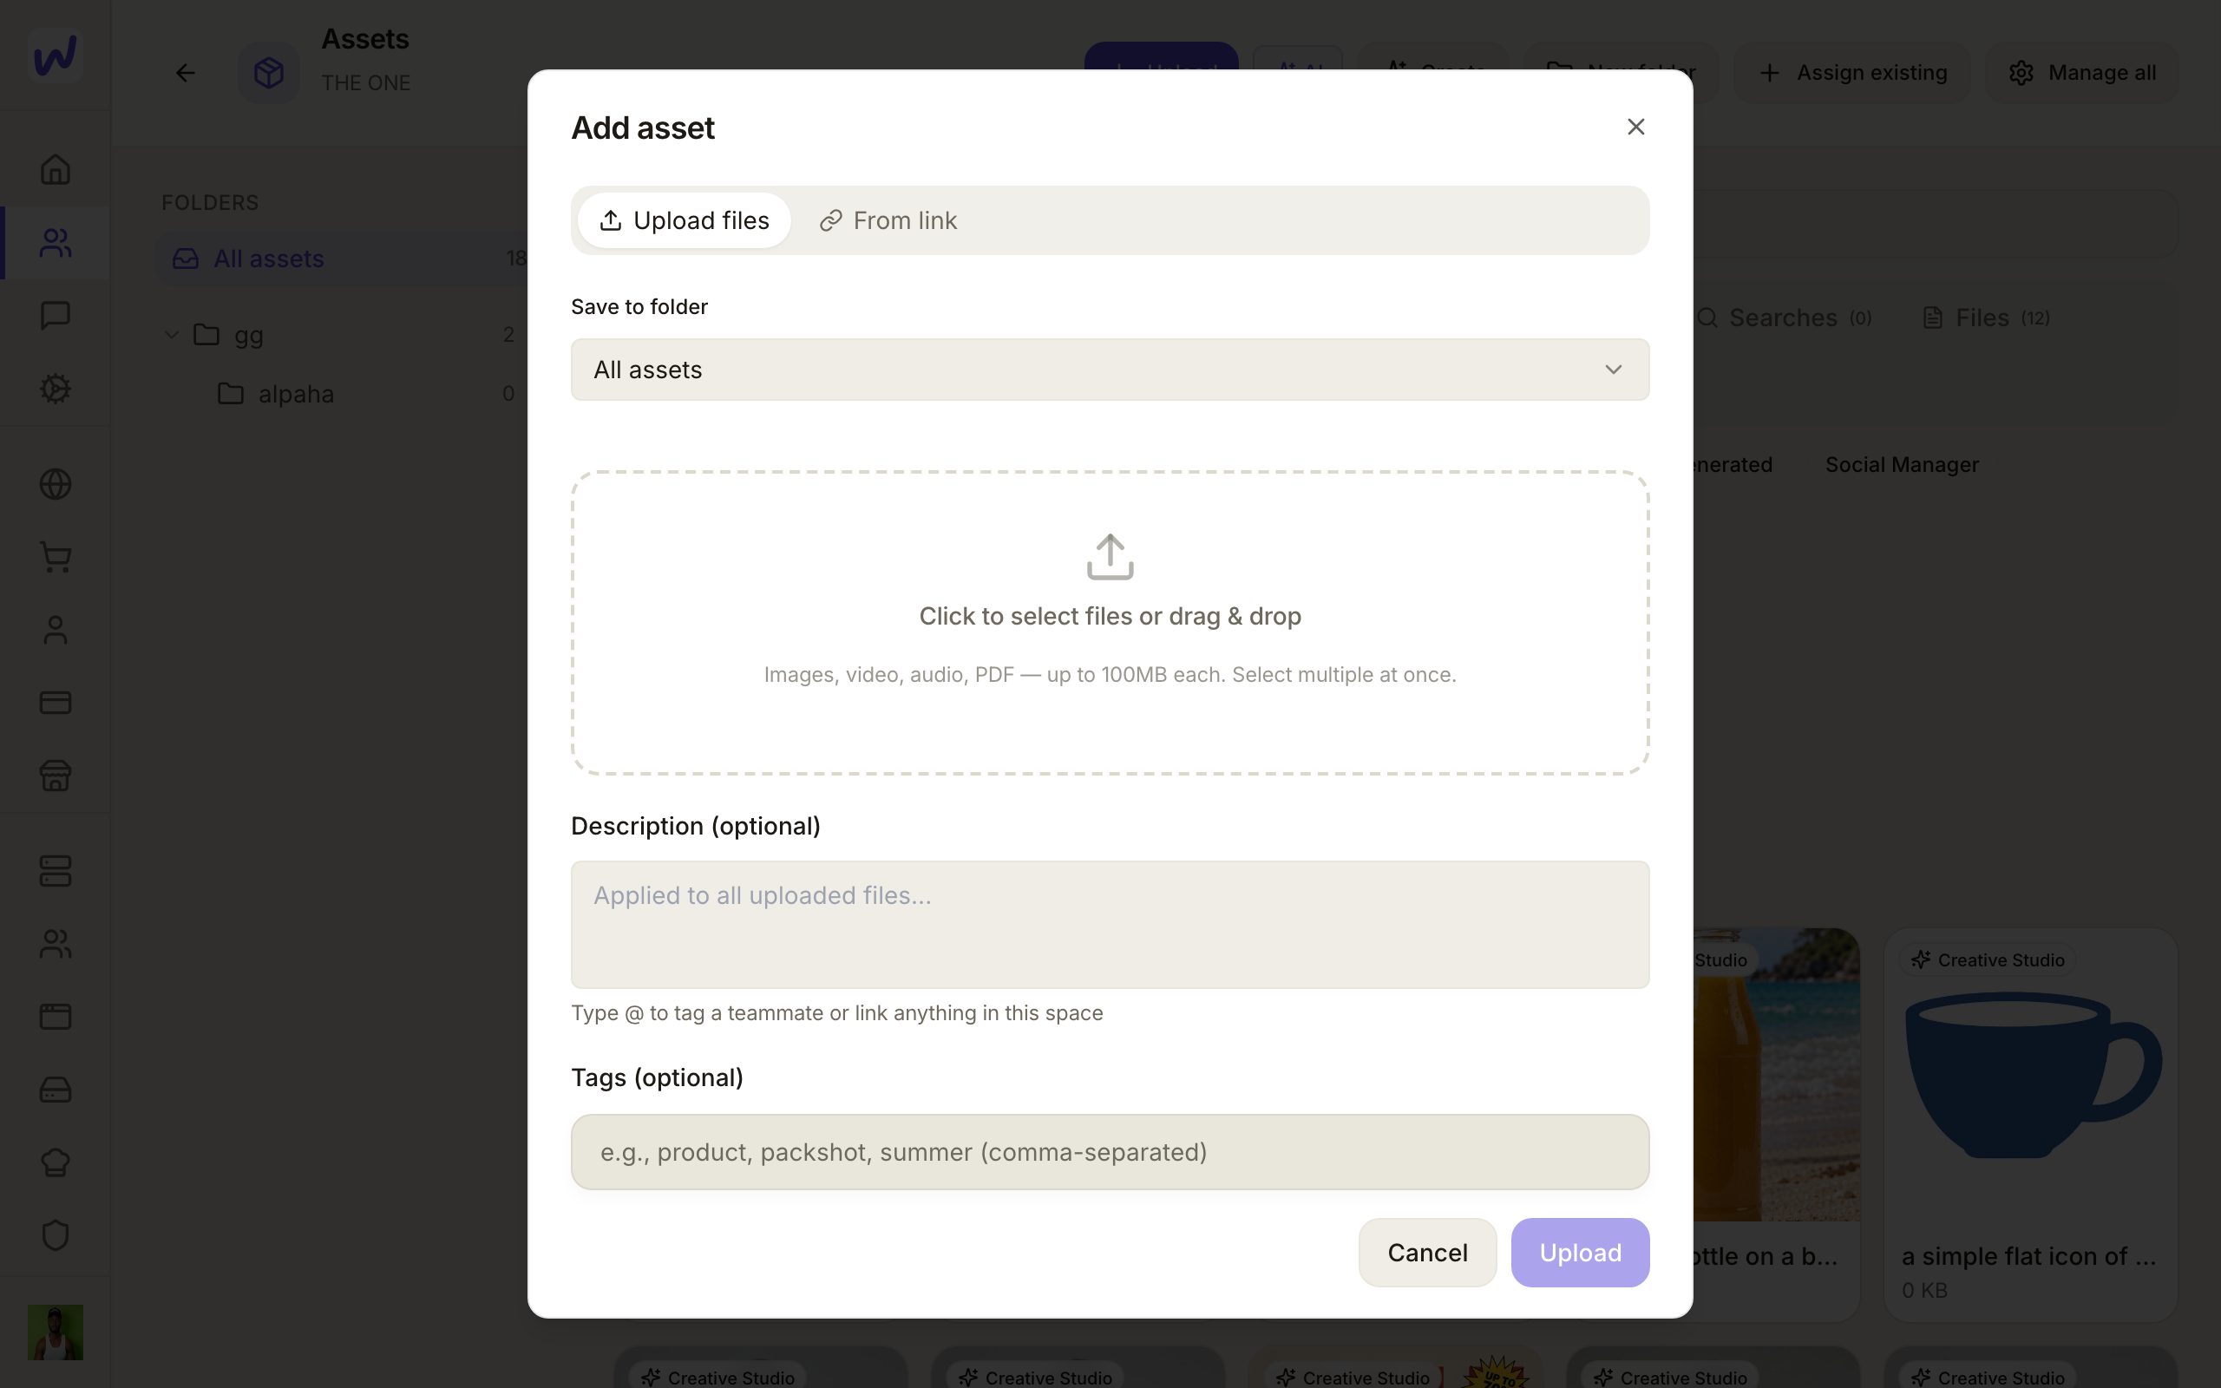Click the chef hat sidebar icon
The height and width of the screenshot is (1388, 2221).
tap(55, 1162)
